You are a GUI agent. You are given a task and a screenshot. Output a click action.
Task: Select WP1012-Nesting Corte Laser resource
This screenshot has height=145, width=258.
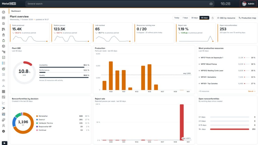(227, 71)
